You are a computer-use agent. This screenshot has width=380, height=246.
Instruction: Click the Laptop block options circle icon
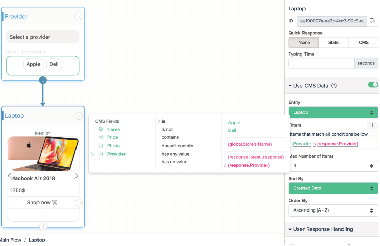point(78,116)
